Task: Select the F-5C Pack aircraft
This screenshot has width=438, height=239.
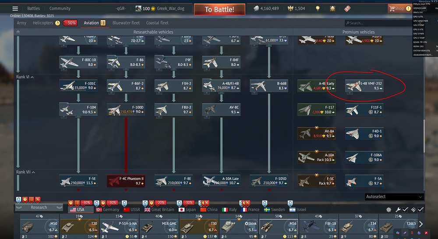Action: tap(317, 181)
